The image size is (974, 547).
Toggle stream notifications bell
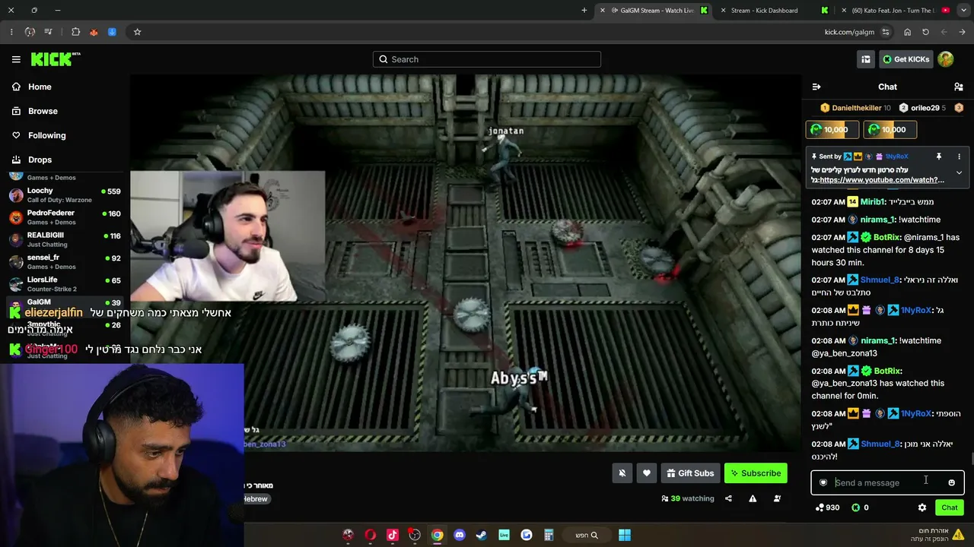coord(622,473)
